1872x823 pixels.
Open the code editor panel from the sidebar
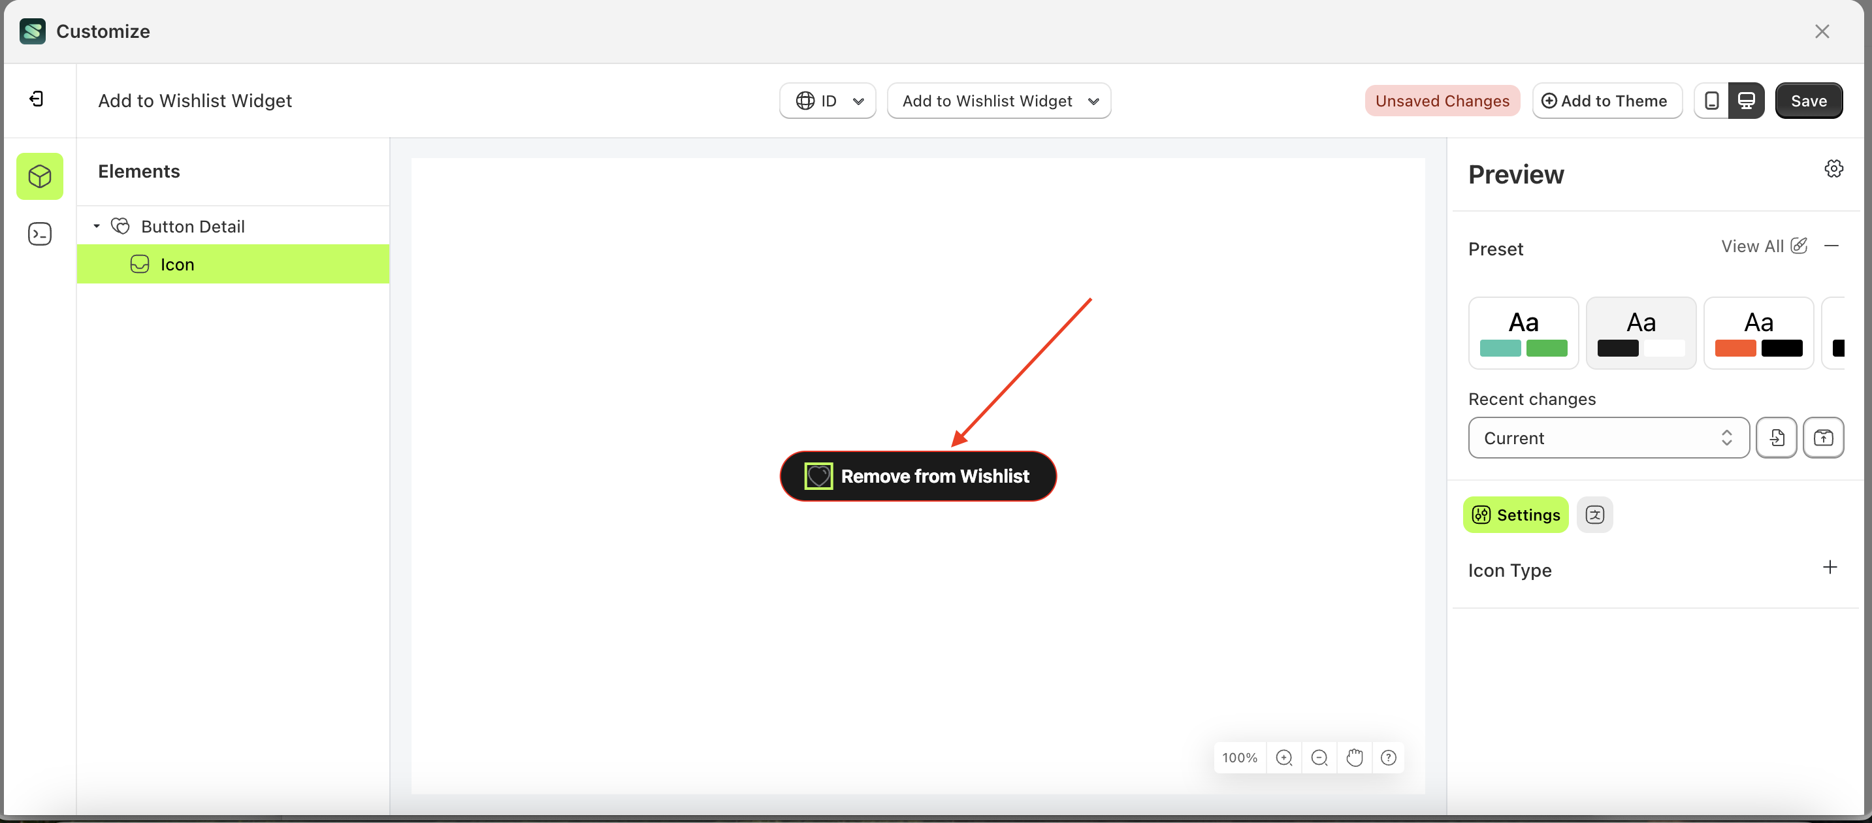click(39, 234)
